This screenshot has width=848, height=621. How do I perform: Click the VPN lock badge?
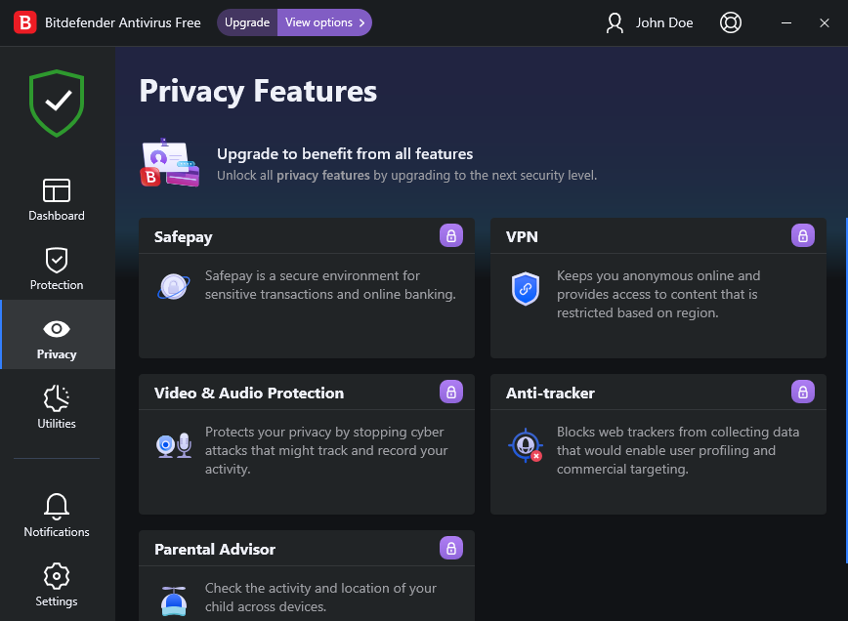(802, 235)
